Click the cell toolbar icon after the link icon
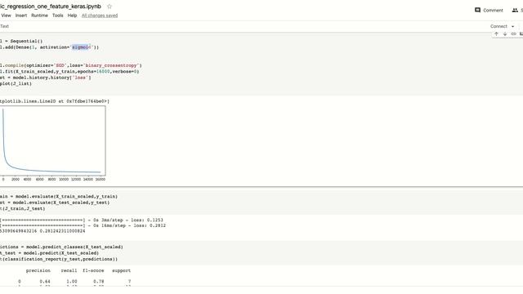Viewport: 523px width, 294px height. pos(521,34)
